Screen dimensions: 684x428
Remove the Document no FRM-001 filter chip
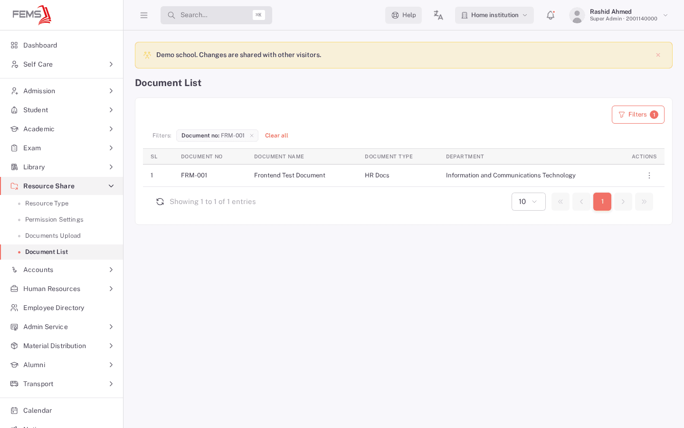[252, 136]
